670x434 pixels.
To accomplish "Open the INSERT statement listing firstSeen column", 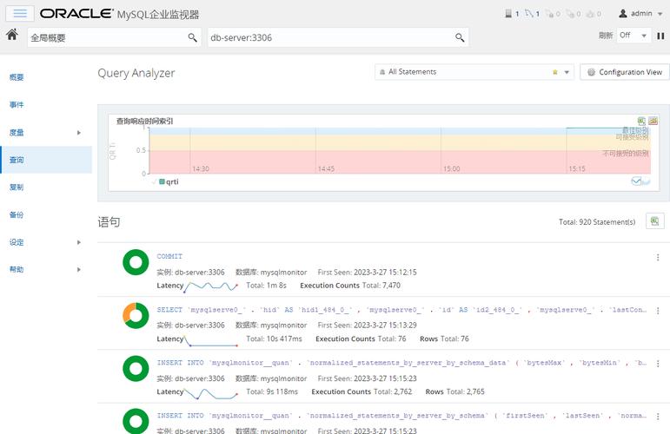I will pyautogui.click(x=401, y=416).
